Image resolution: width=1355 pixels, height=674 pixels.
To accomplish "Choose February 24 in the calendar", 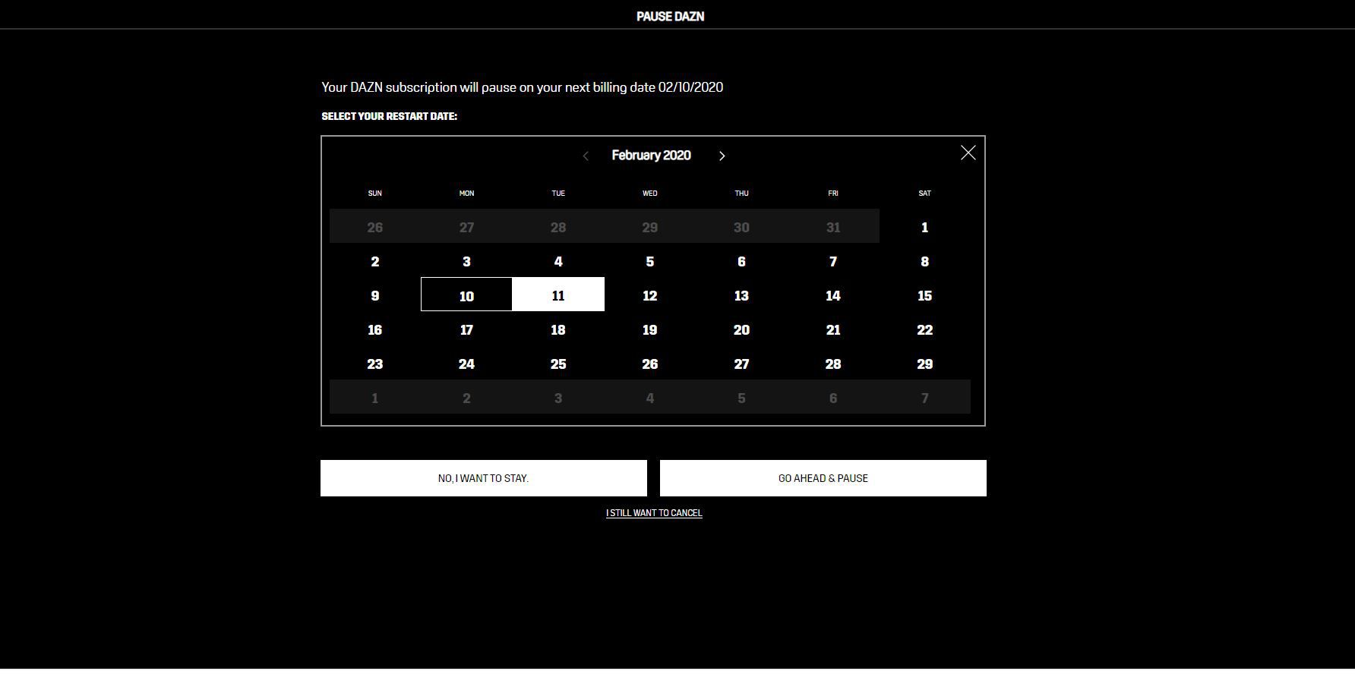I will click(466, 363).
